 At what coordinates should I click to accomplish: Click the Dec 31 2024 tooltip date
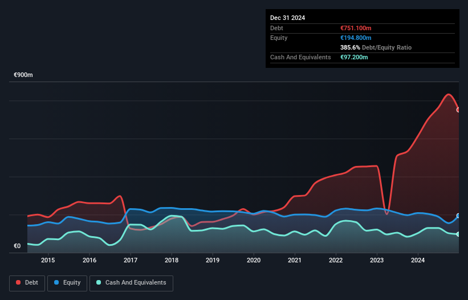point(287,18)
